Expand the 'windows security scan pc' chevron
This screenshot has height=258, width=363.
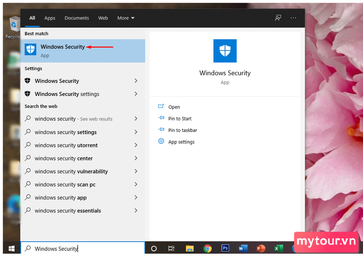[136, 184]
